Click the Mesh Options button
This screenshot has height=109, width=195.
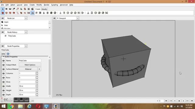pos(30,65)
